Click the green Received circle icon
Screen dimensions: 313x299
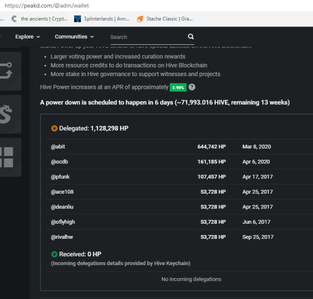[x=54, y=254]
